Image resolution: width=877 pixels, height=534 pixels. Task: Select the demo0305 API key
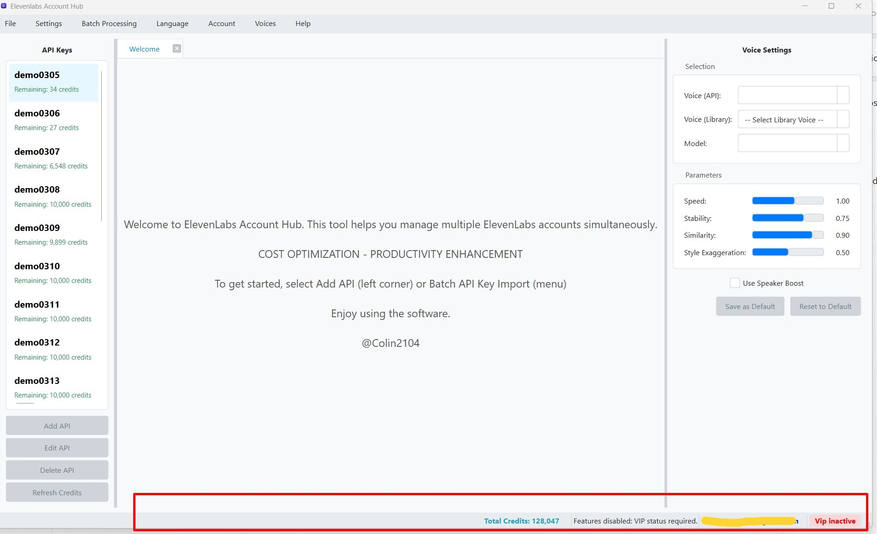[x=53, y=82]
